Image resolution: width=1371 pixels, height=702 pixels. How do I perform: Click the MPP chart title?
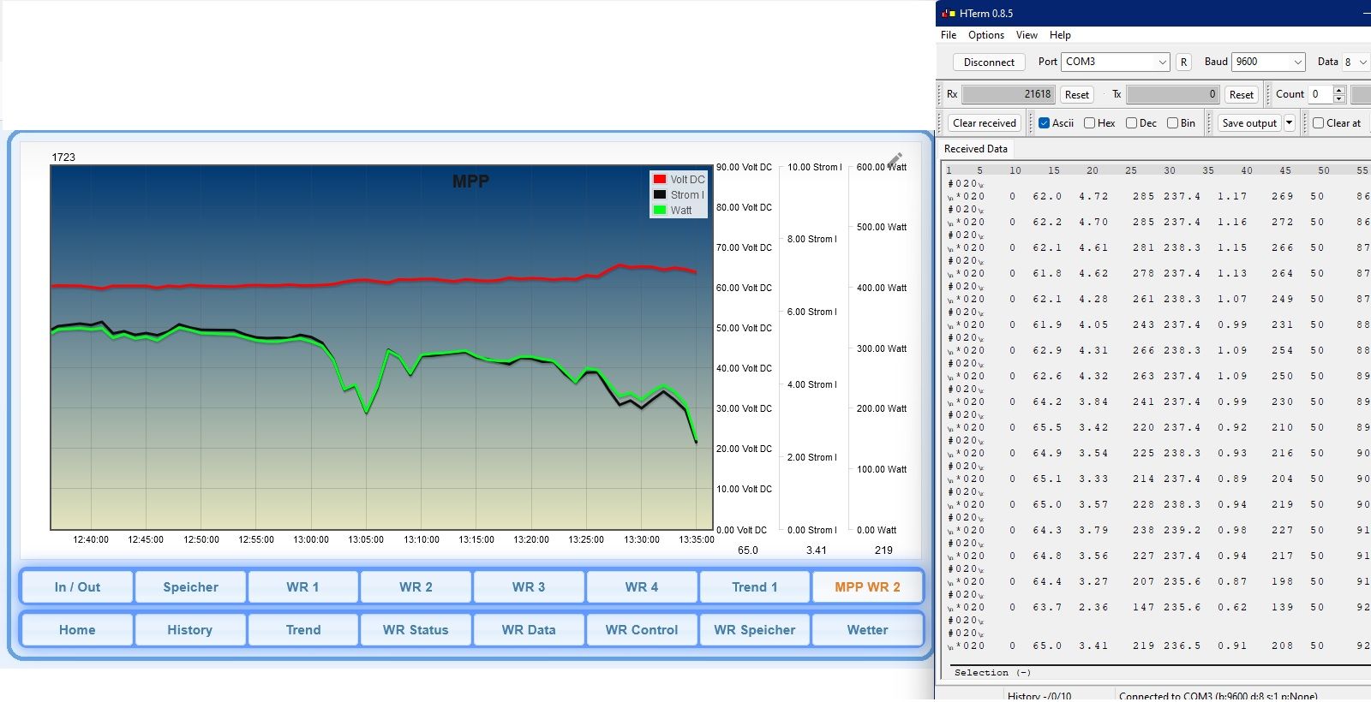470,181
